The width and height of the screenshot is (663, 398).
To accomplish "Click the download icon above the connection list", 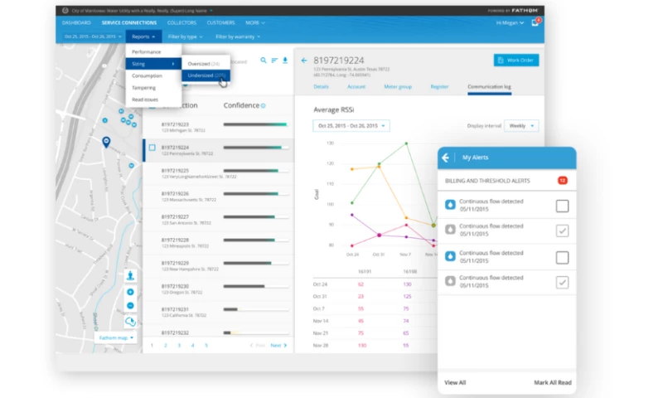I will point(285,61).
